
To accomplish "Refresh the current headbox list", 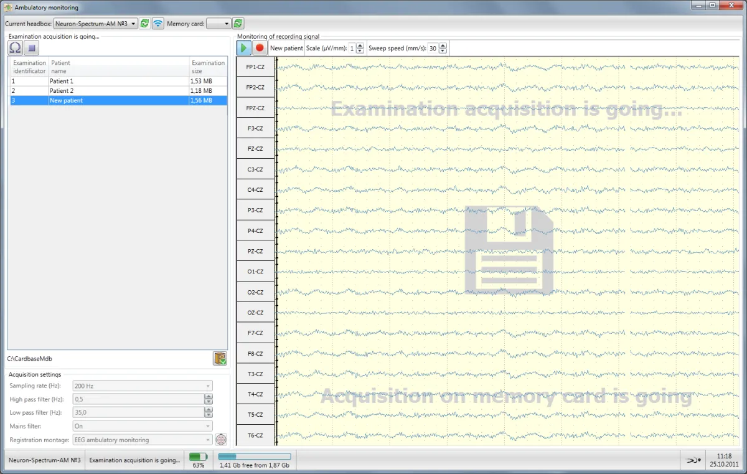I will (x=144, y=23).
